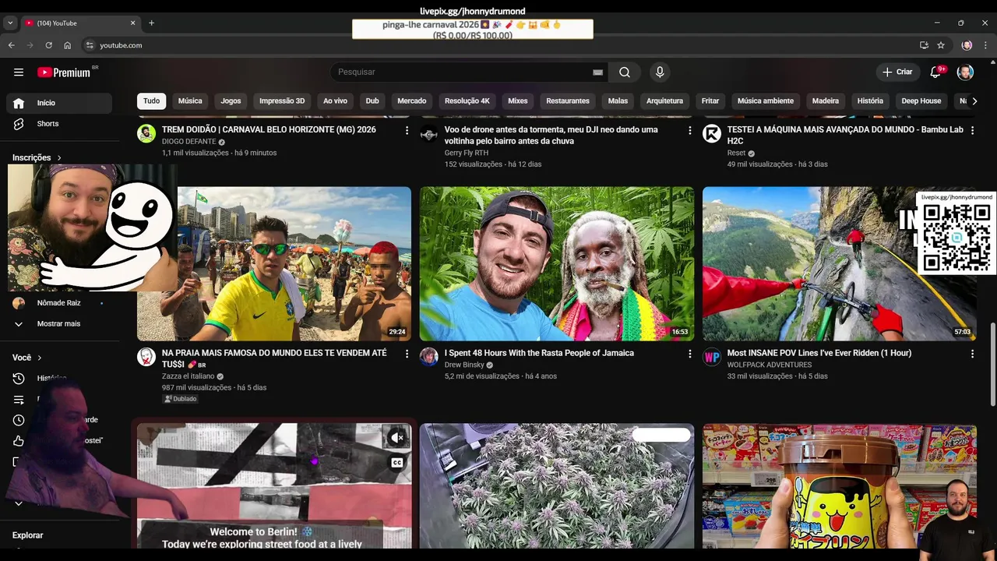Open the YouTube hamburger guide menu
Viewport: 997px width, 561px height.
pyautogui.click(x=19, y=72)
